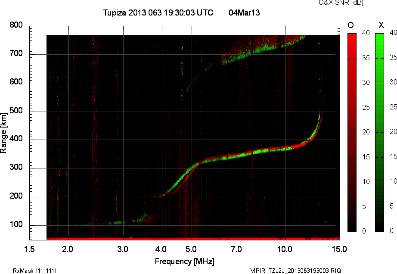Click the frequency tick label "15.0"

click(x=339, y=249)
